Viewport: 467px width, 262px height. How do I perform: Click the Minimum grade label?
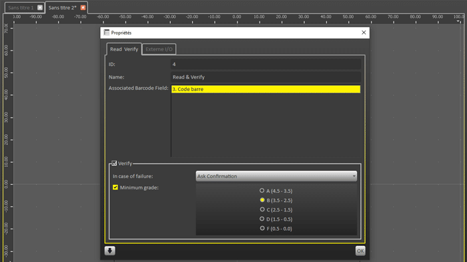[139, 188]
